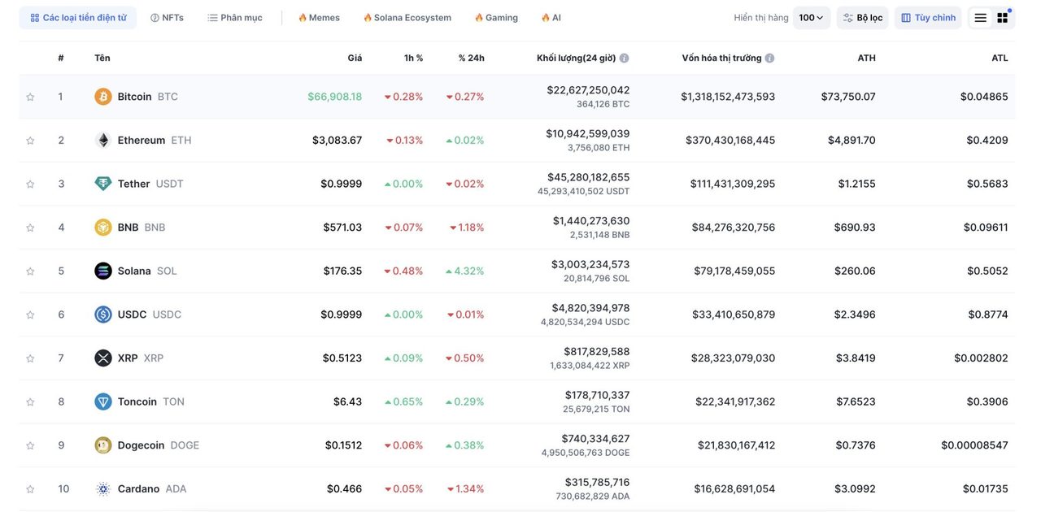
Task: Click the Dogecoin coin logo
Action: click(x=103, y=445)
